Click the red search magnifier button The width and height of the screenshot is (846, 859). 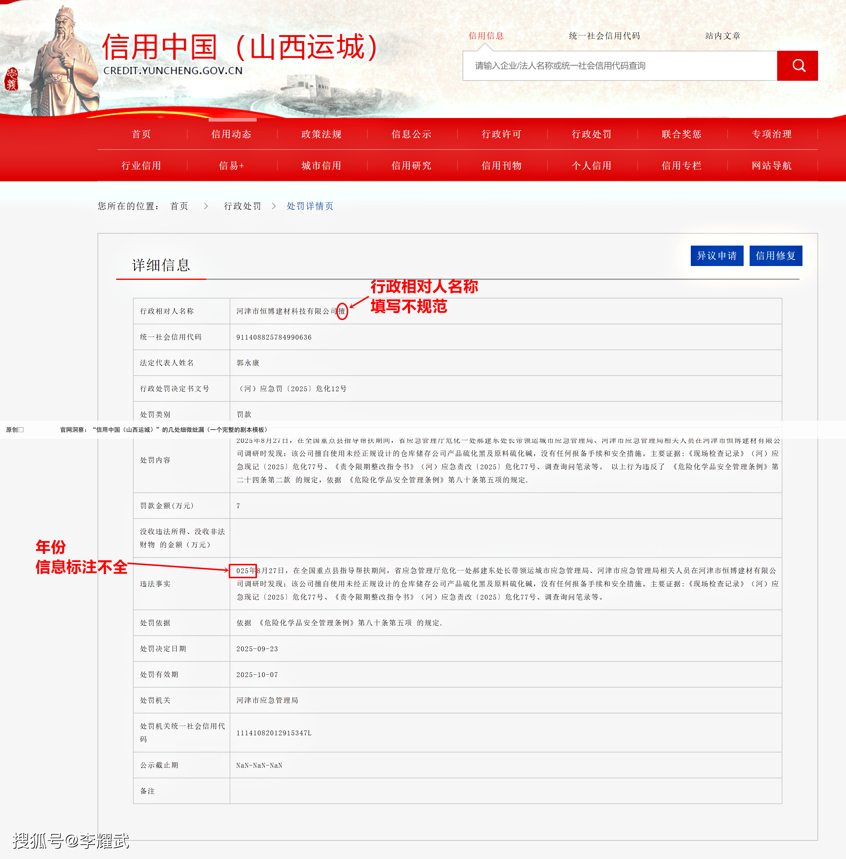797,66
